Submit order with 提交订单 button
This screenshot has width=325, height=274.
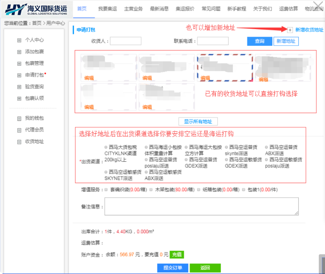click(173, 268)
